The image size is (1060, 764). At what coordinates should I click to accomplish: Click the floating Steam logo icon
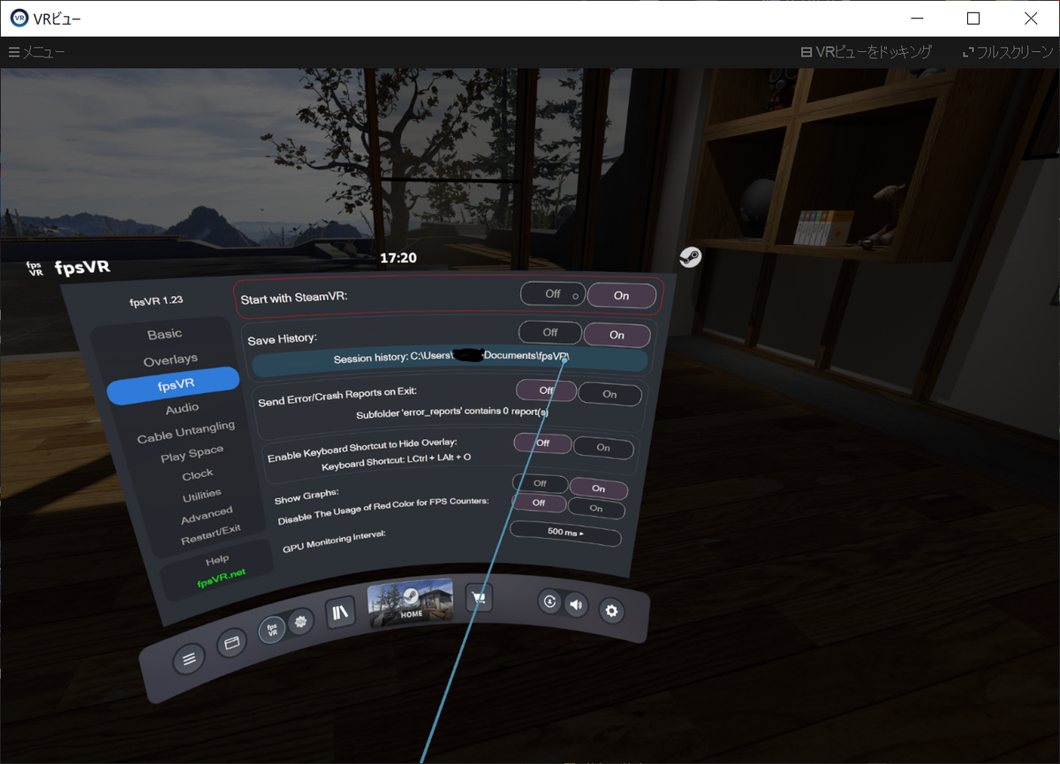tap(690, 257)
